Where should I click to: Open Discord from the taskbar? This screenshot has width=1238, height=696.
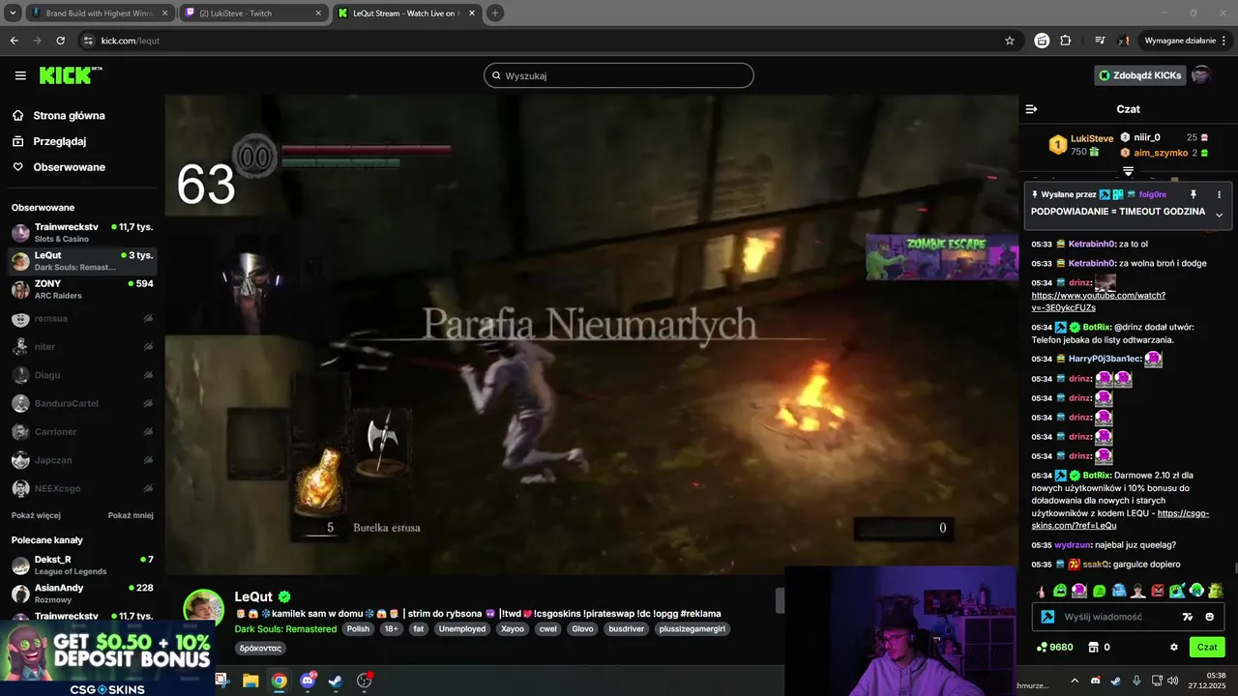(x=308, y=681)
